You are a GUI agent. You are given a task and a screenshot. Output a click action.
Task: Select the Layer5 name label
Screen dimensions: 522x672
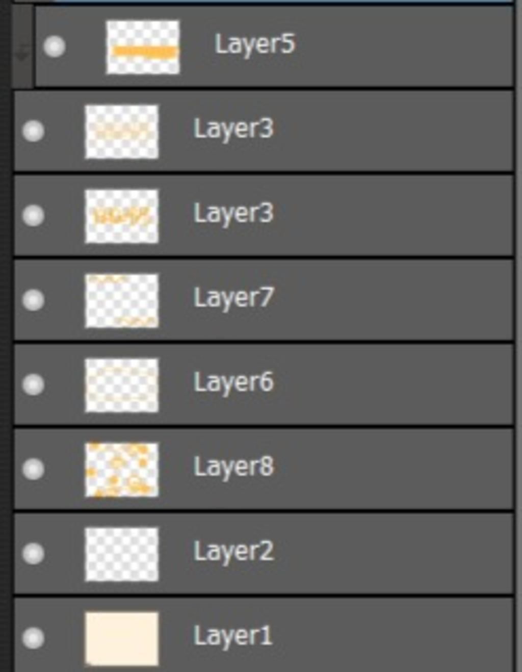click(x=255, y=44)
